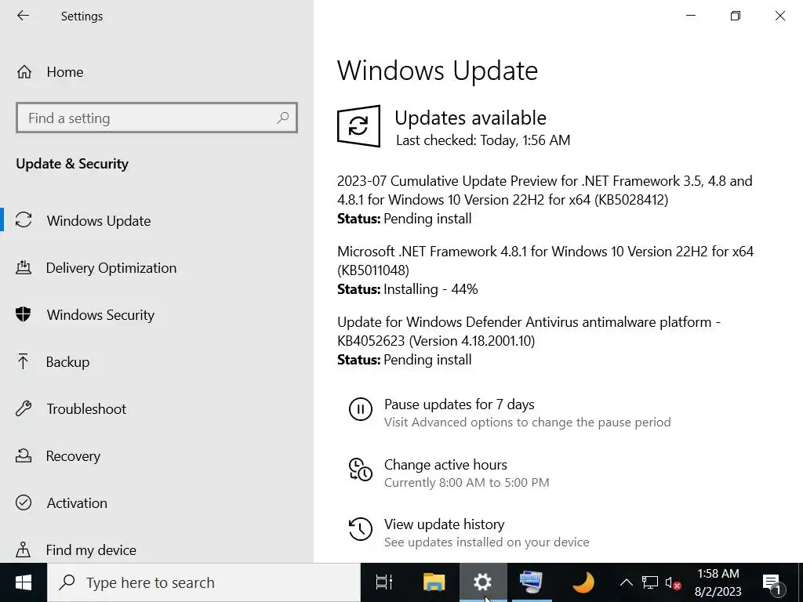Click 'See updates installed on your device' text
Screen dimensions: 803x602
[x=486, y=542]
